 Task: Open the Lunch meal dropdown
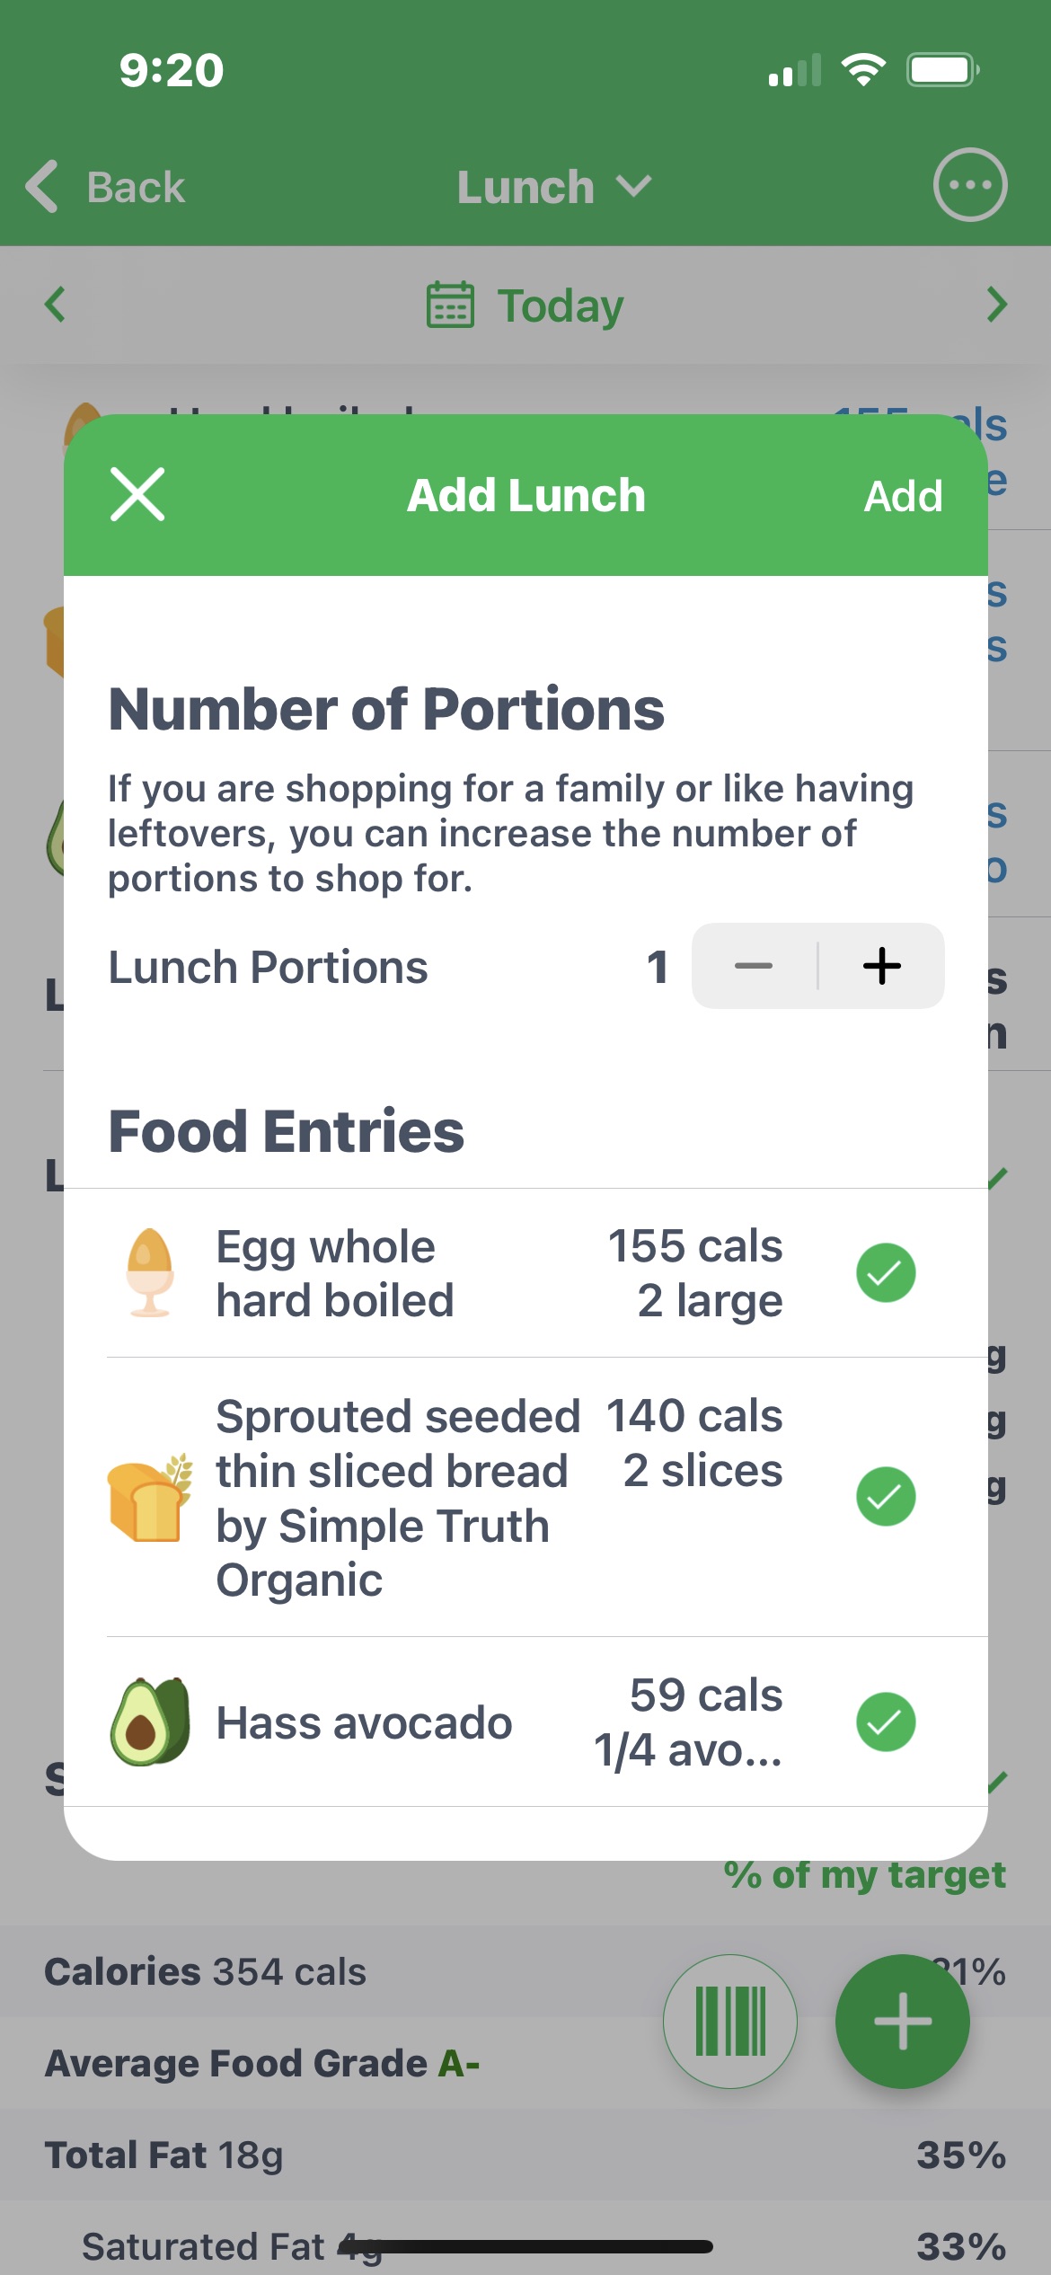(553, 187)
